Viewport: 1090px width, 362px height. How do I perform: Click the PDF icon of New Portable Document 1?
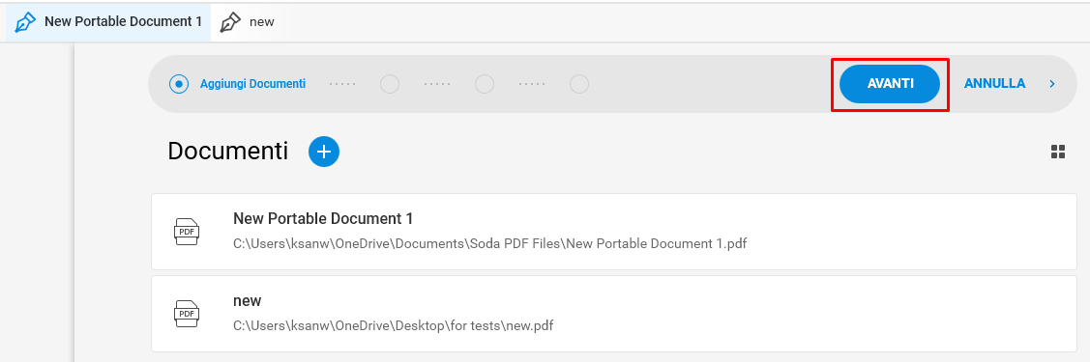click(187, 232)
